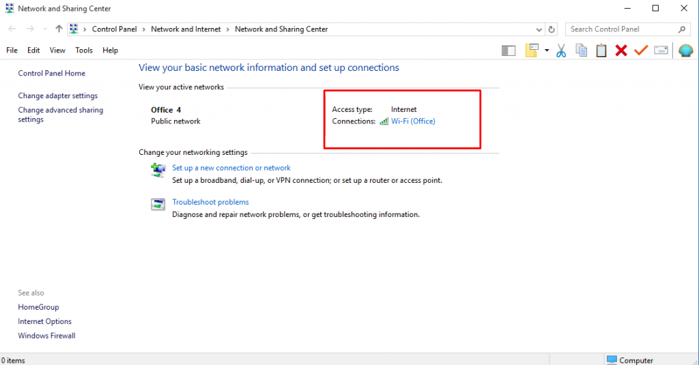699x365 pixels.
Task: Expand the folder options dropdown arrow
Action: (x=547, y=50)
